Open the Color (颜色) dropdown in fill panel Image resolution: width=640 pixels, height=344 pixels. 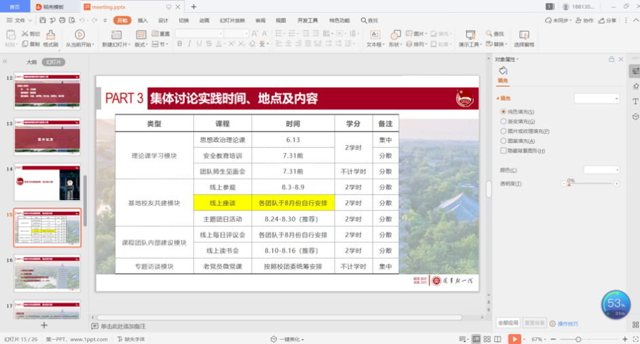pyautogui.click(x=601, y=170)
